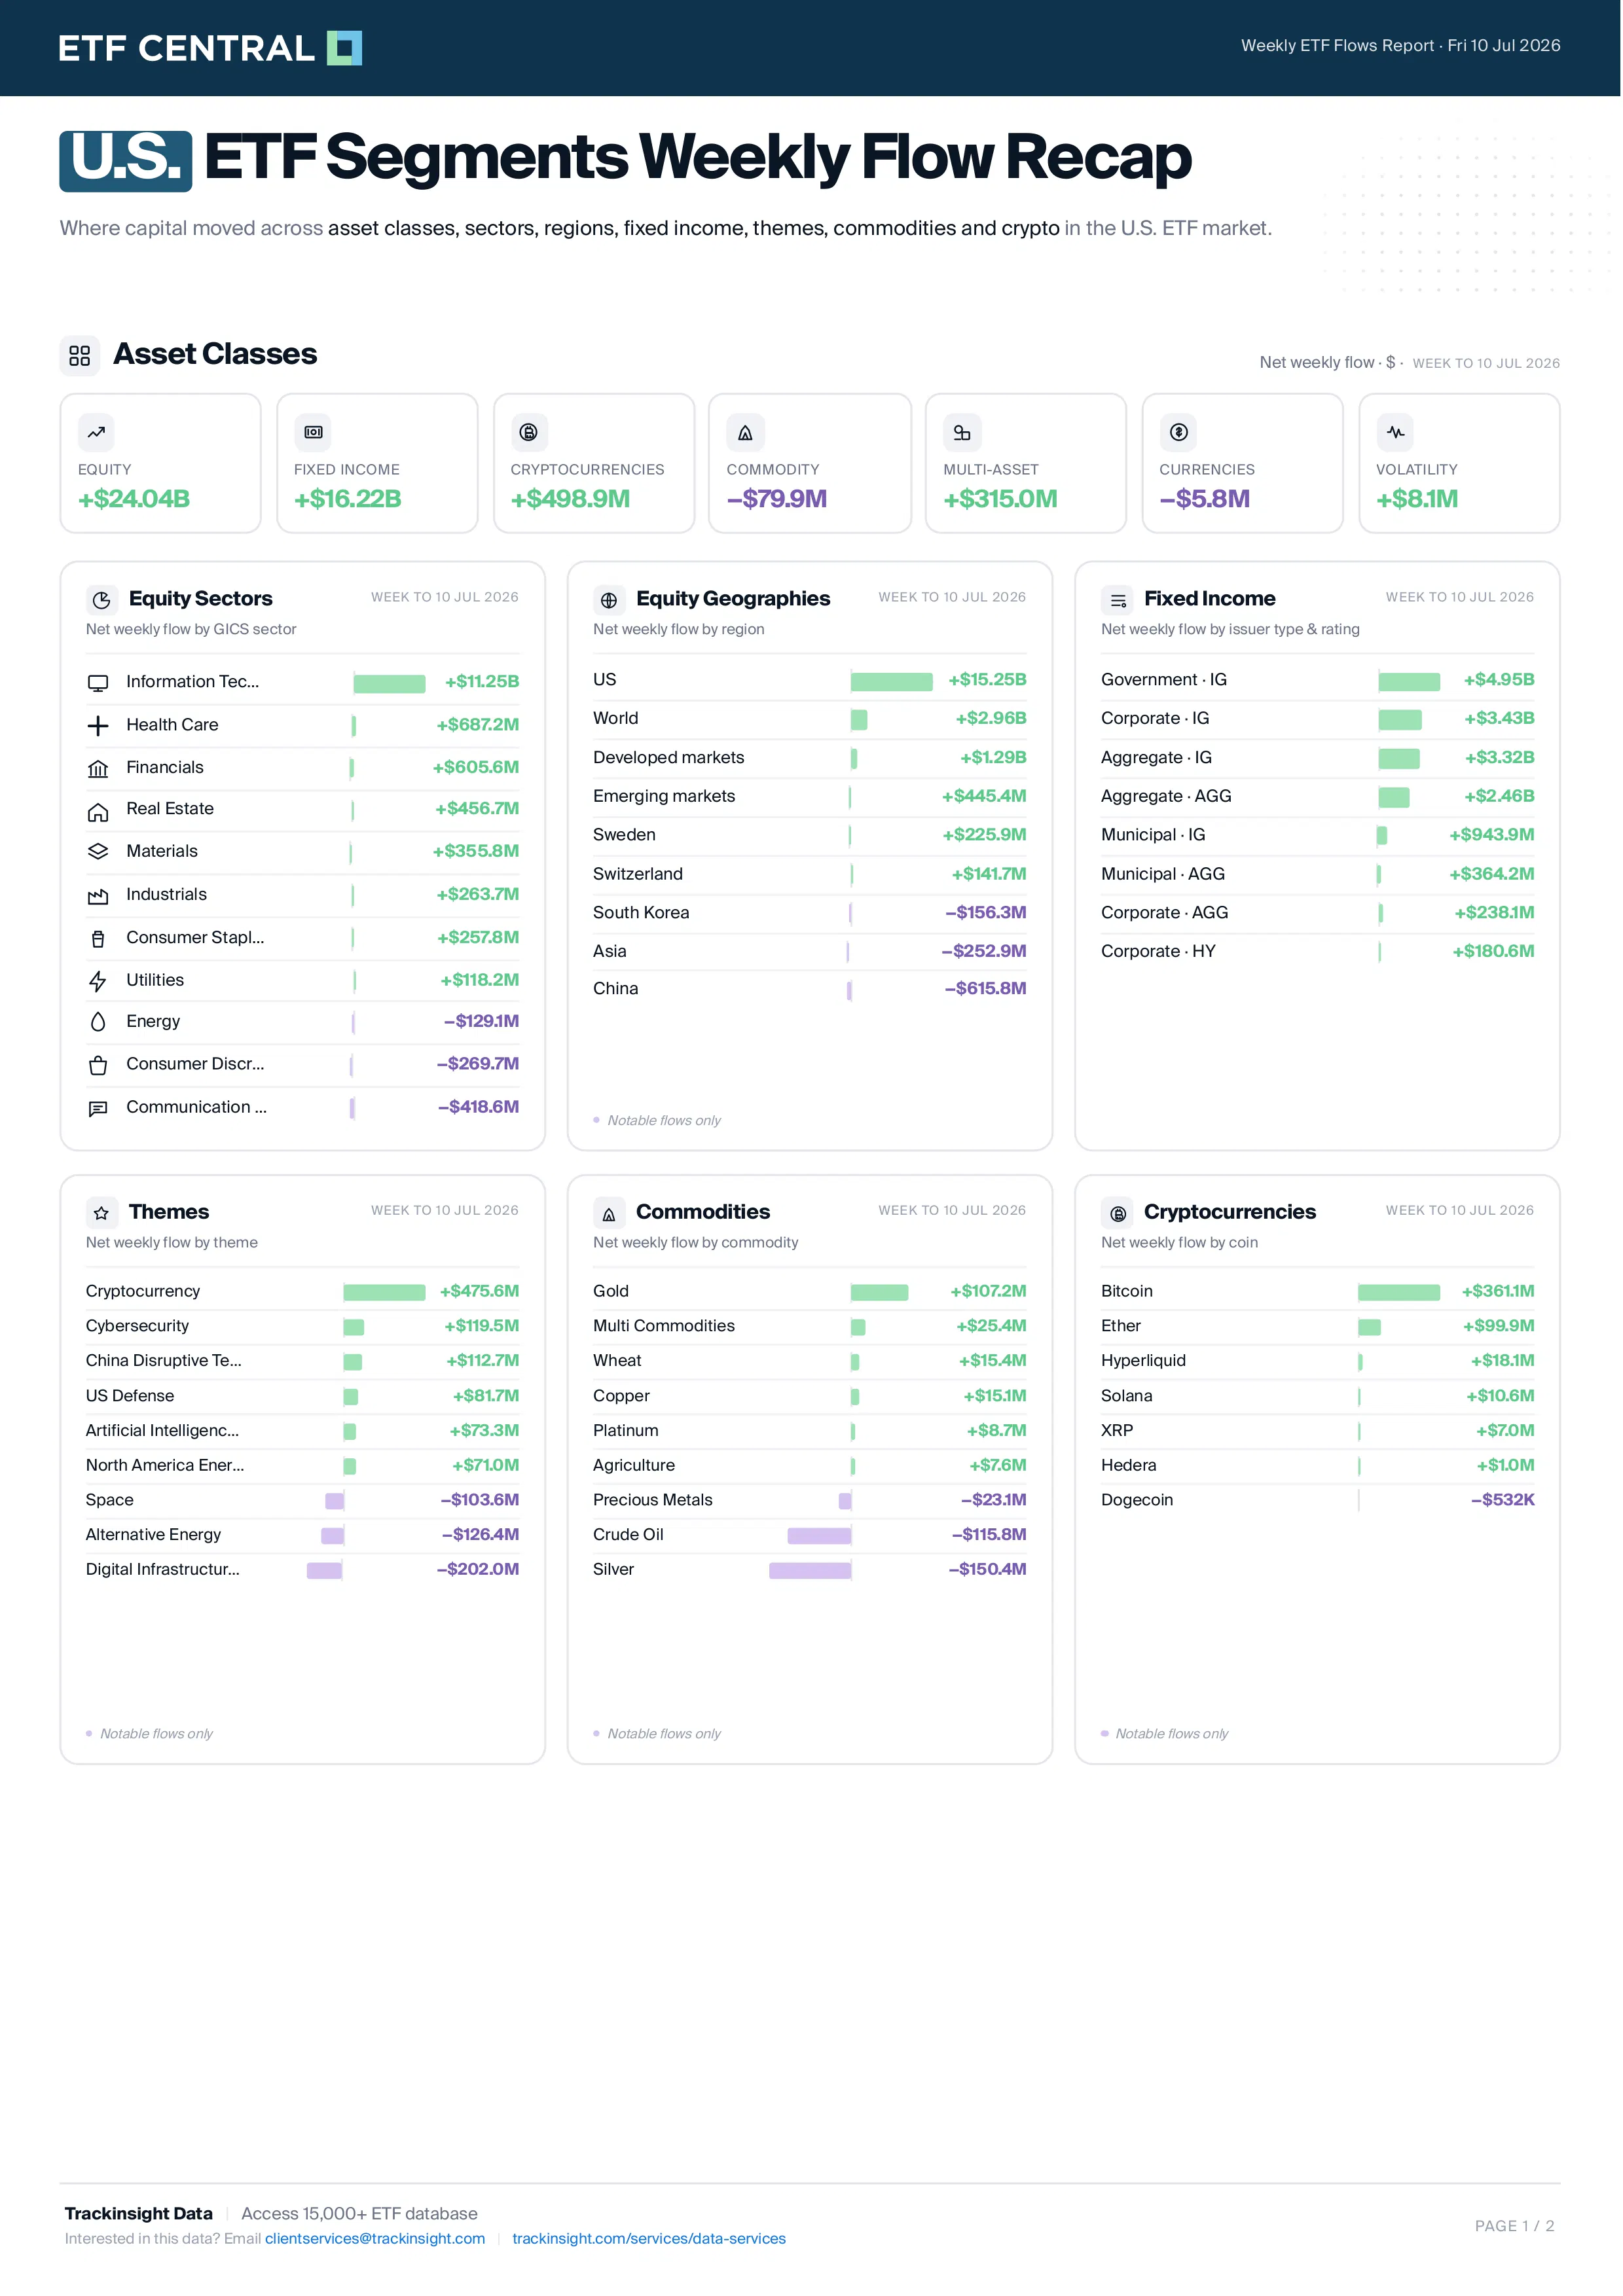Click the Trackinsight Data footer label
The image size is (1623, 2296).
point(139,2213)
